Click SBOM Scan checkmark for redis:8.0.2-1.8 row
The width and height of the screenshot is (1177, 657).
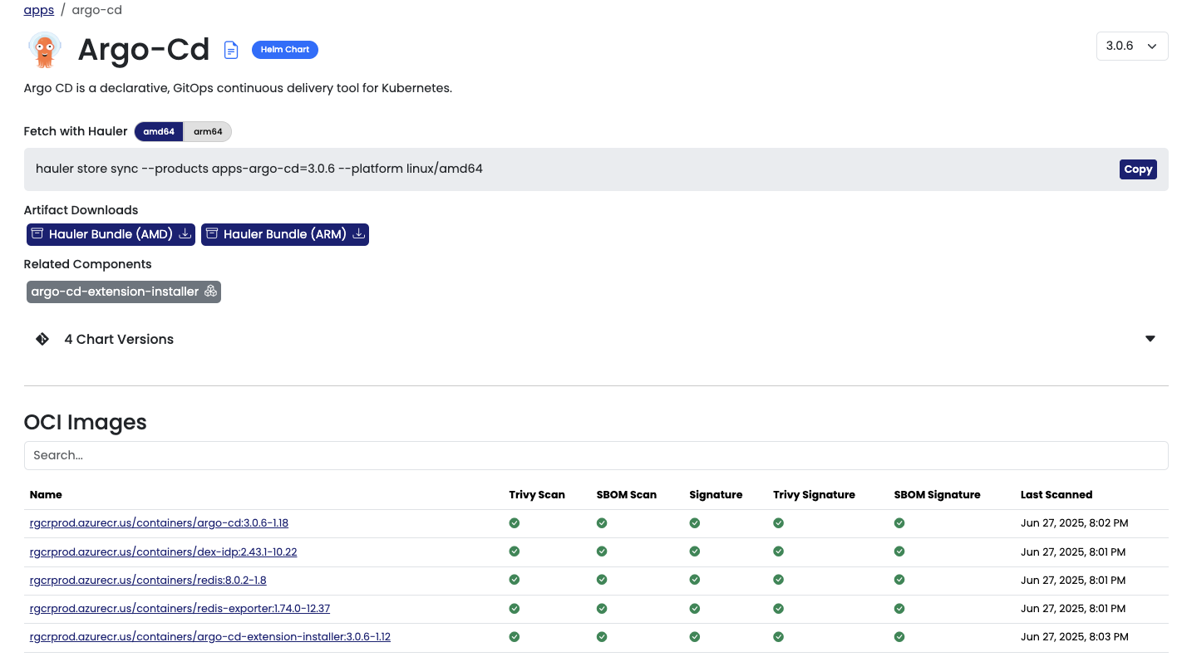click(602, 580)
